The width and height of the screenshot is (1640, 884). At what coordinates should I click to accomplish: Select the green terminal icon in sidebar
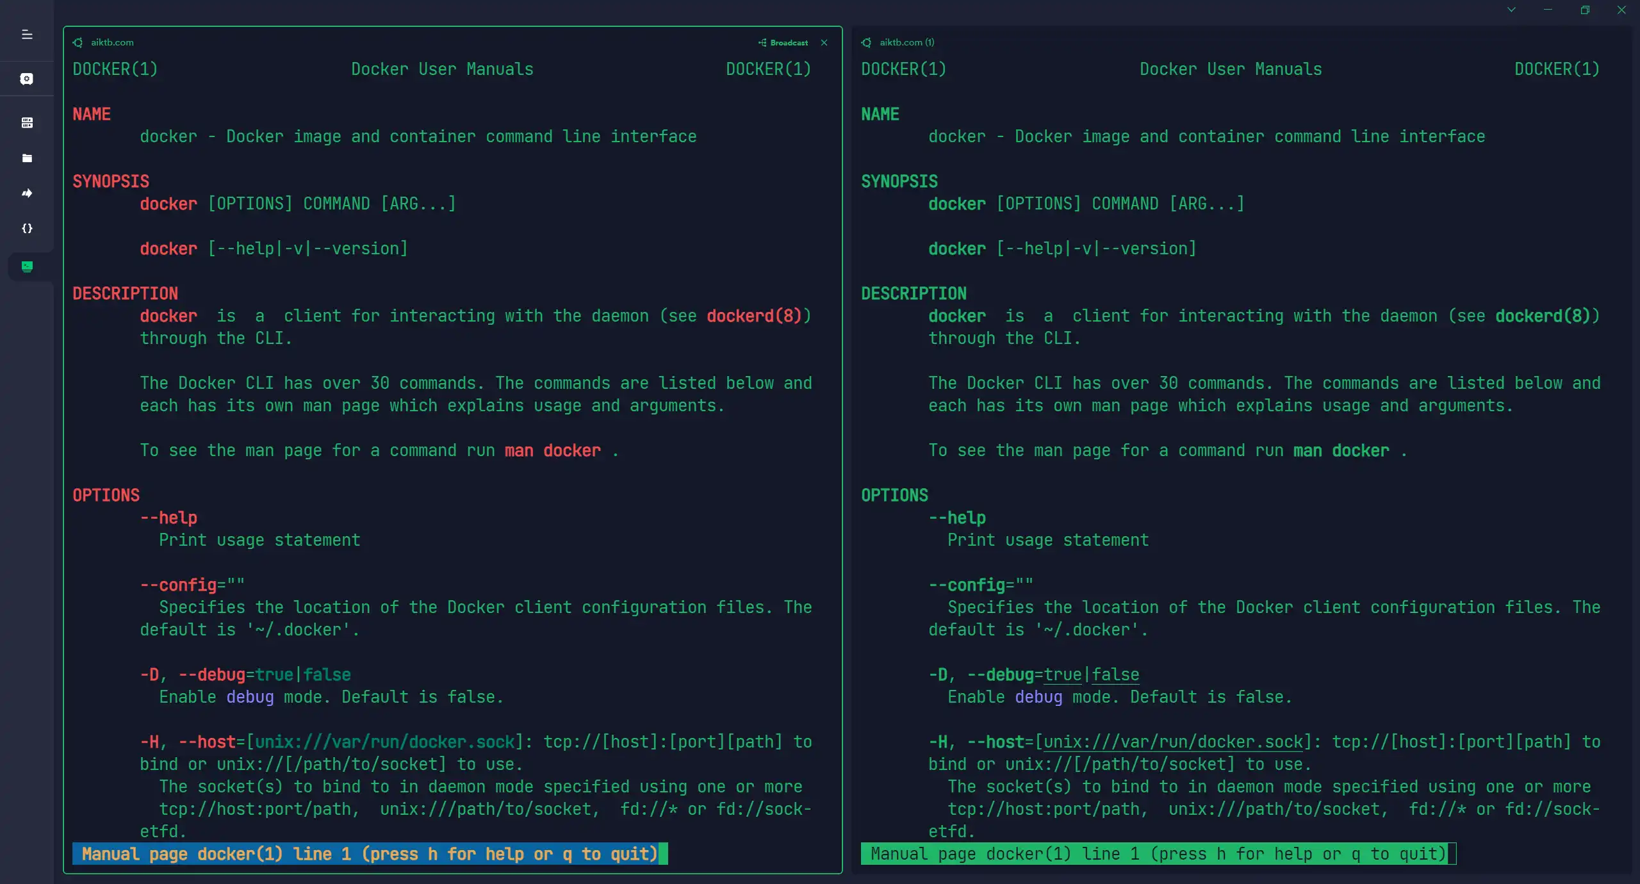pyautogui.click(x=27, y=266)
